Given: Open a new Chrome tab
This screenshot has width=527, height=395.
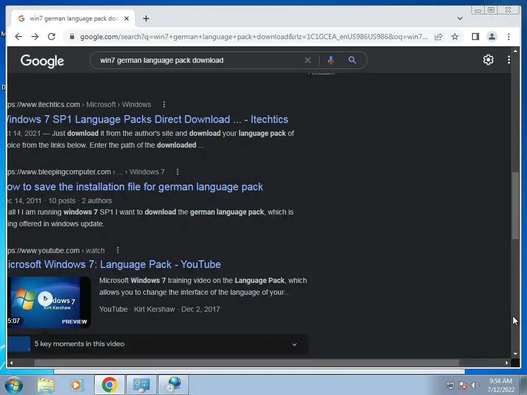Looking at the screenshot, I should 146,19.
